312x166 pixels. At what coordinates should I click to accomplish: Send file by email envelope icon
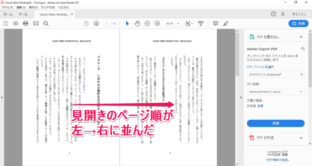(x=36, y=23)
